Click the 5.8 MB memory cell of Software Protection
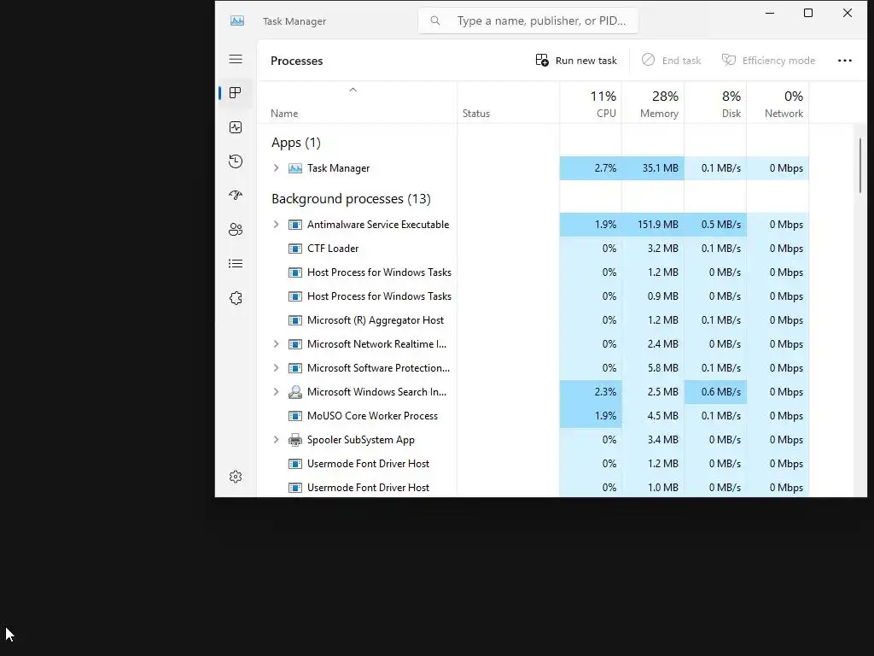 click(653, 368)
